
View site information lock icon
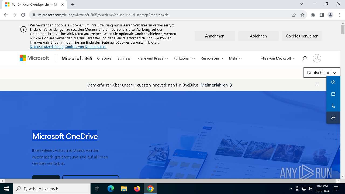coord(34,15)
